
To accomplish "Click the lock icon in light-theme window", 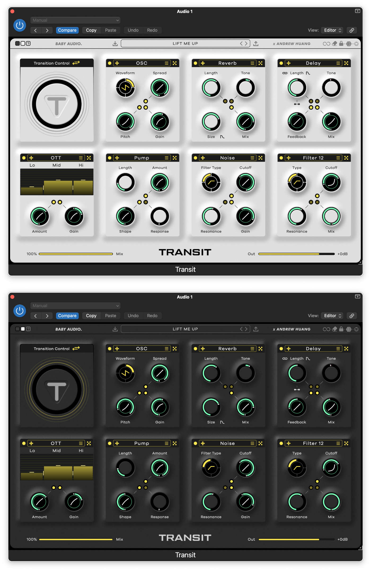I will coord(341,43).
